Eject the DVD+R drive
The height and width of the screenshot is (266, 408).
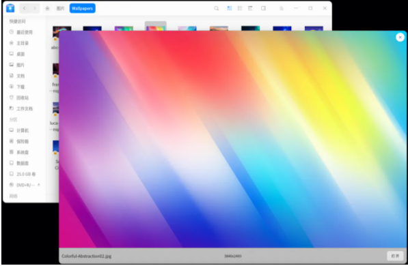click(x=38, y=185)
